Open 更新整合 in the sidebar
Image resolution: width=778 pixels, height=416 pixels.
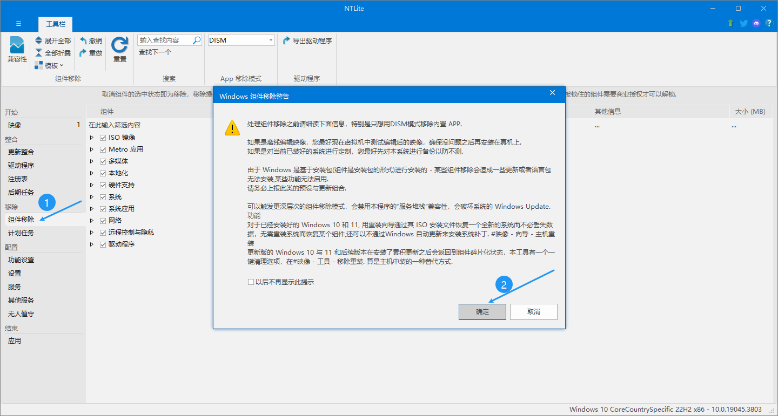tap(43, 152)
